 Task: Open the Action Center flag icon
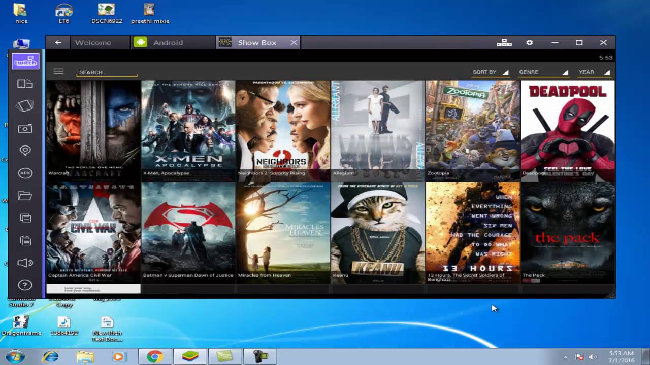tap(579, 357)
